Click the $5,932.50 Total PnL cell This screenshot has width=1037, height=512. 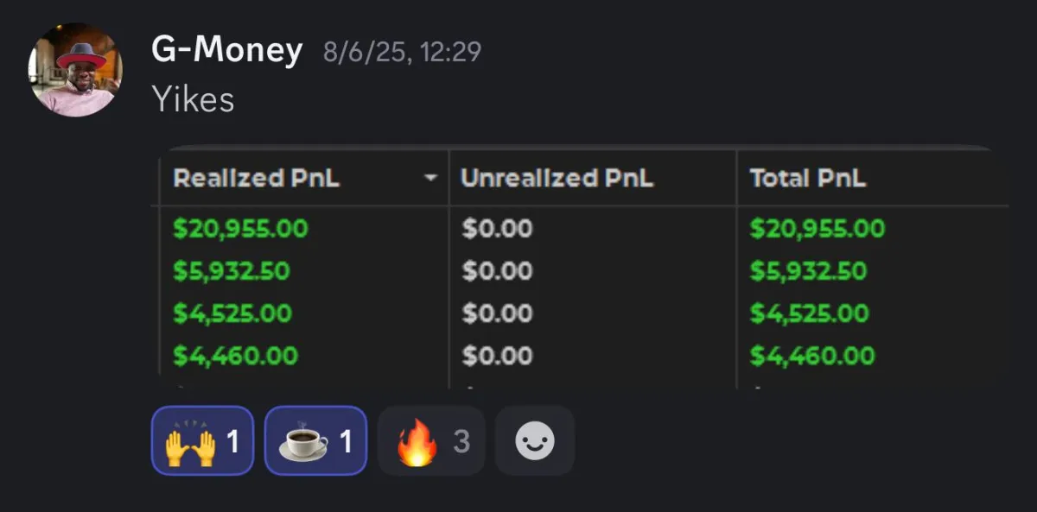point(809,271)
